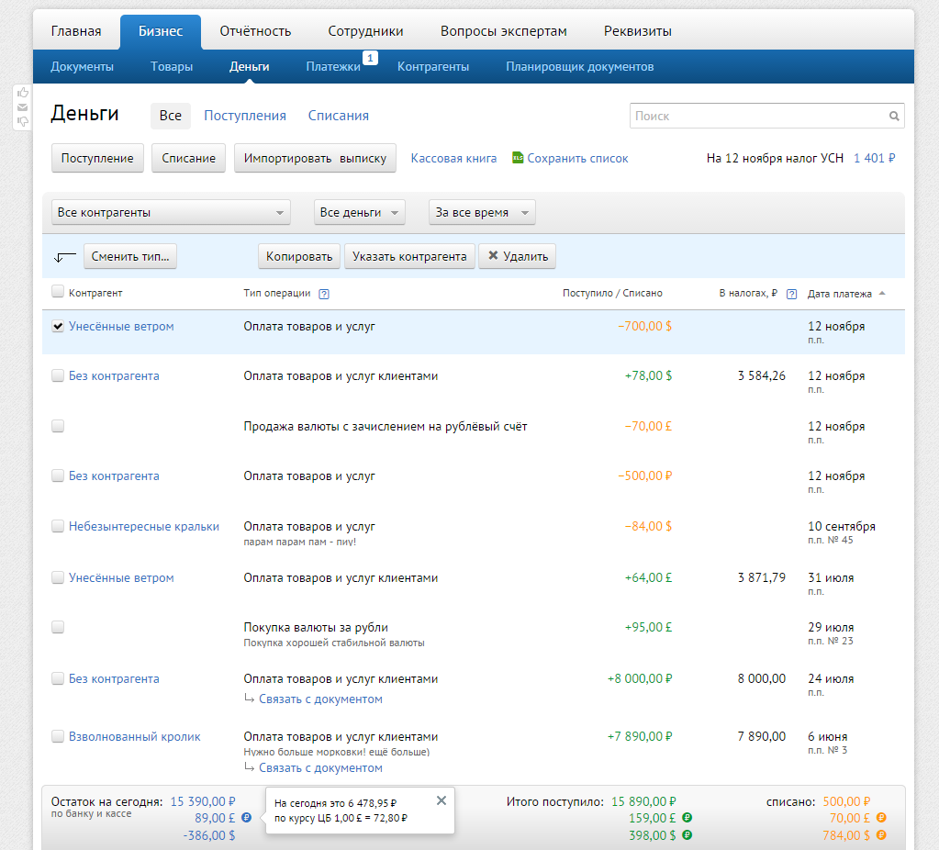
Task: Open the Кассовая книга link
Action: coord(454,158)
